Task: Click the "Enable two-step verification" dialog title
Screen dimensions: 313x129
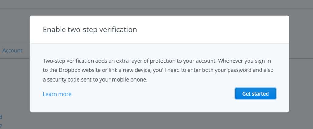Action: 90,30
